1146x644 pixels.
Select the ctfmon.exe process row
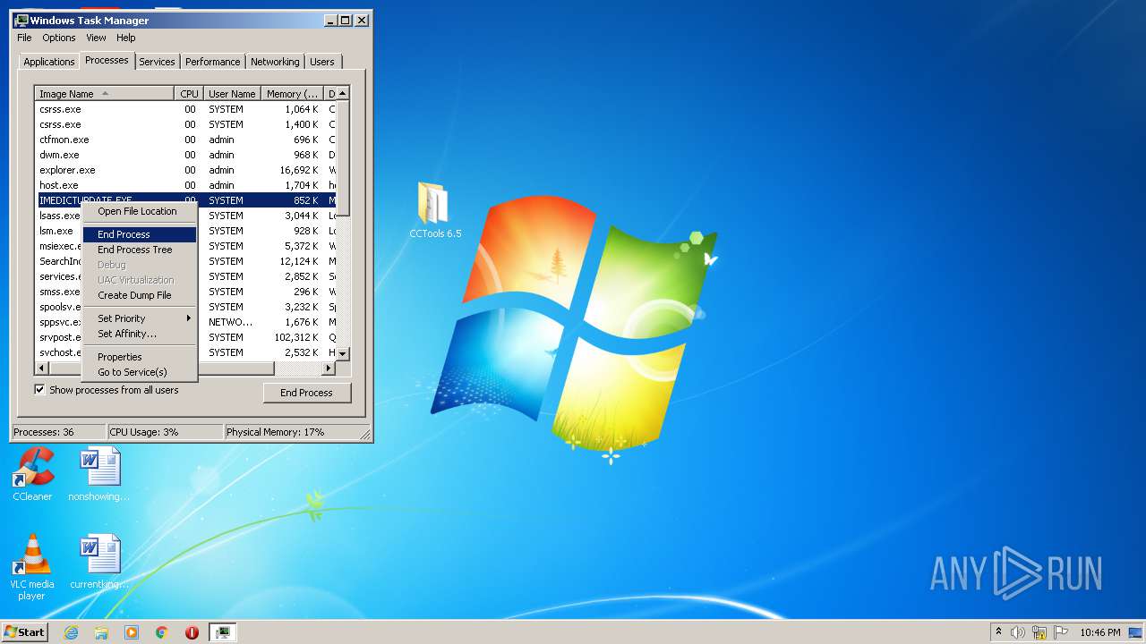coord(185,140)
